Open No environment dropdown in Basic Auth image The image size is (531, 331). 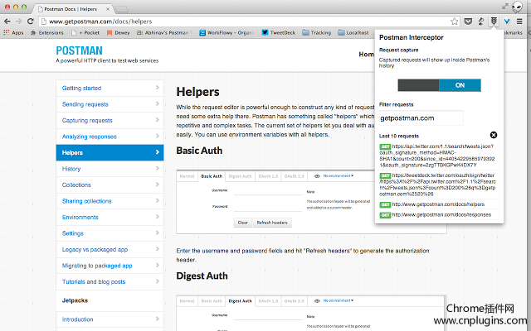(x=338, y=176)
